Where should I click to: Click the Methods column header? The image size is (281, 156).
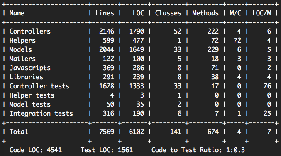(205, 13)
